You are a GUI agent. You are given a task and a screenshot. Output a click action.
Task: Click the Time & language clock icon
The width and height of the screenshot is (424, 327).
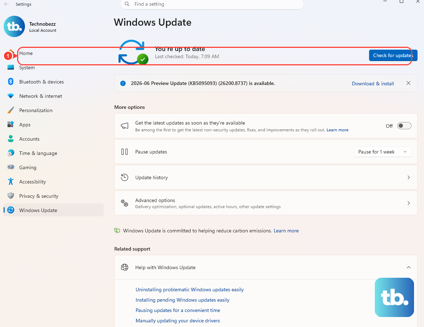(x=11, y=153)
